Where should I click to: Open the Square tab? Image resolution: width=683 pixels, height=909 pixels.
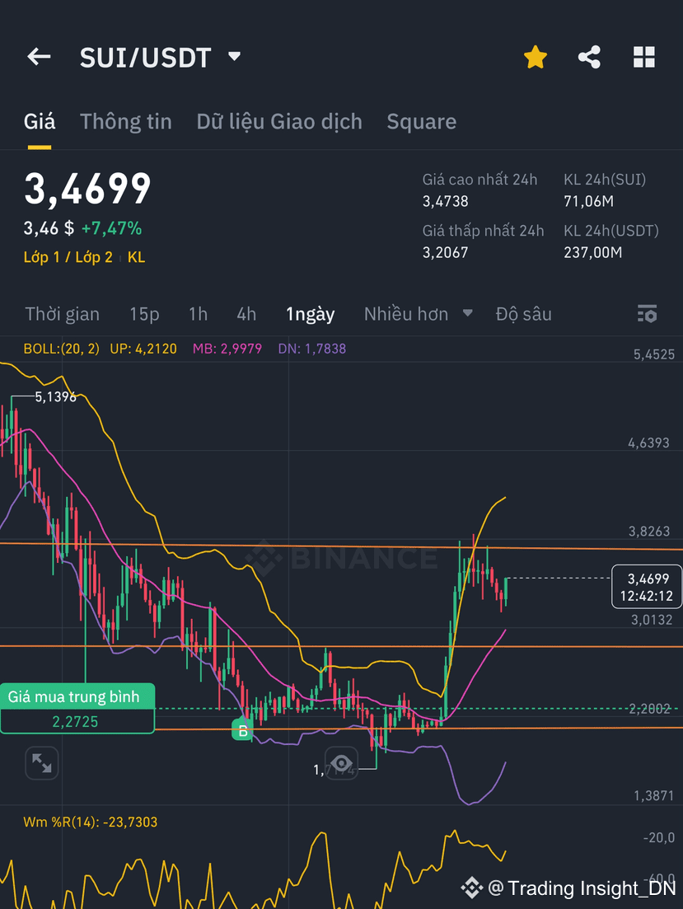point(421,121)
